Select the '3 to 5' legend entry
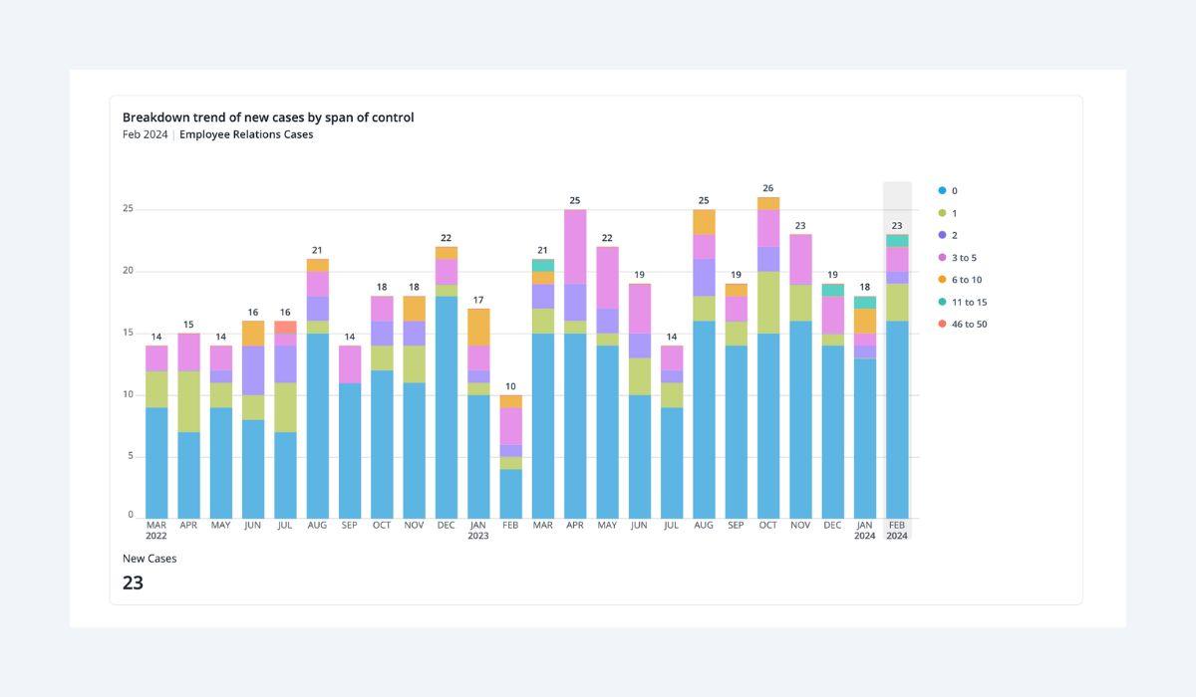 958,258
